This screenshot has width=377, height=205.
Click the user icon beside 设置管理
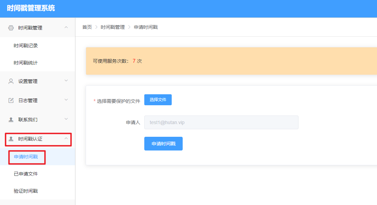tap(11, 81)
